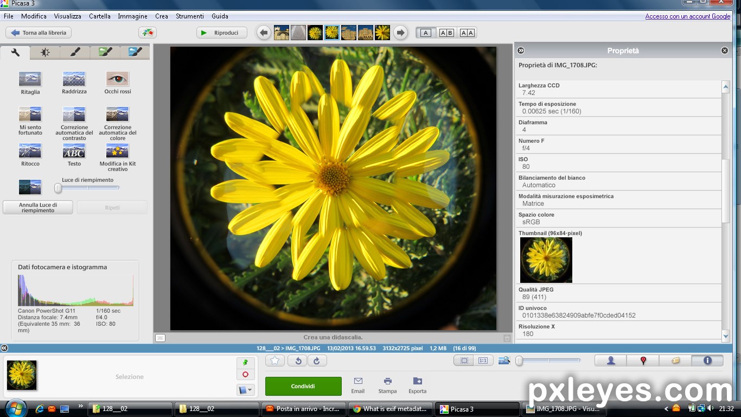Star the current photo
The height and width of the screenshot is (417, 741).
[275, 361]
